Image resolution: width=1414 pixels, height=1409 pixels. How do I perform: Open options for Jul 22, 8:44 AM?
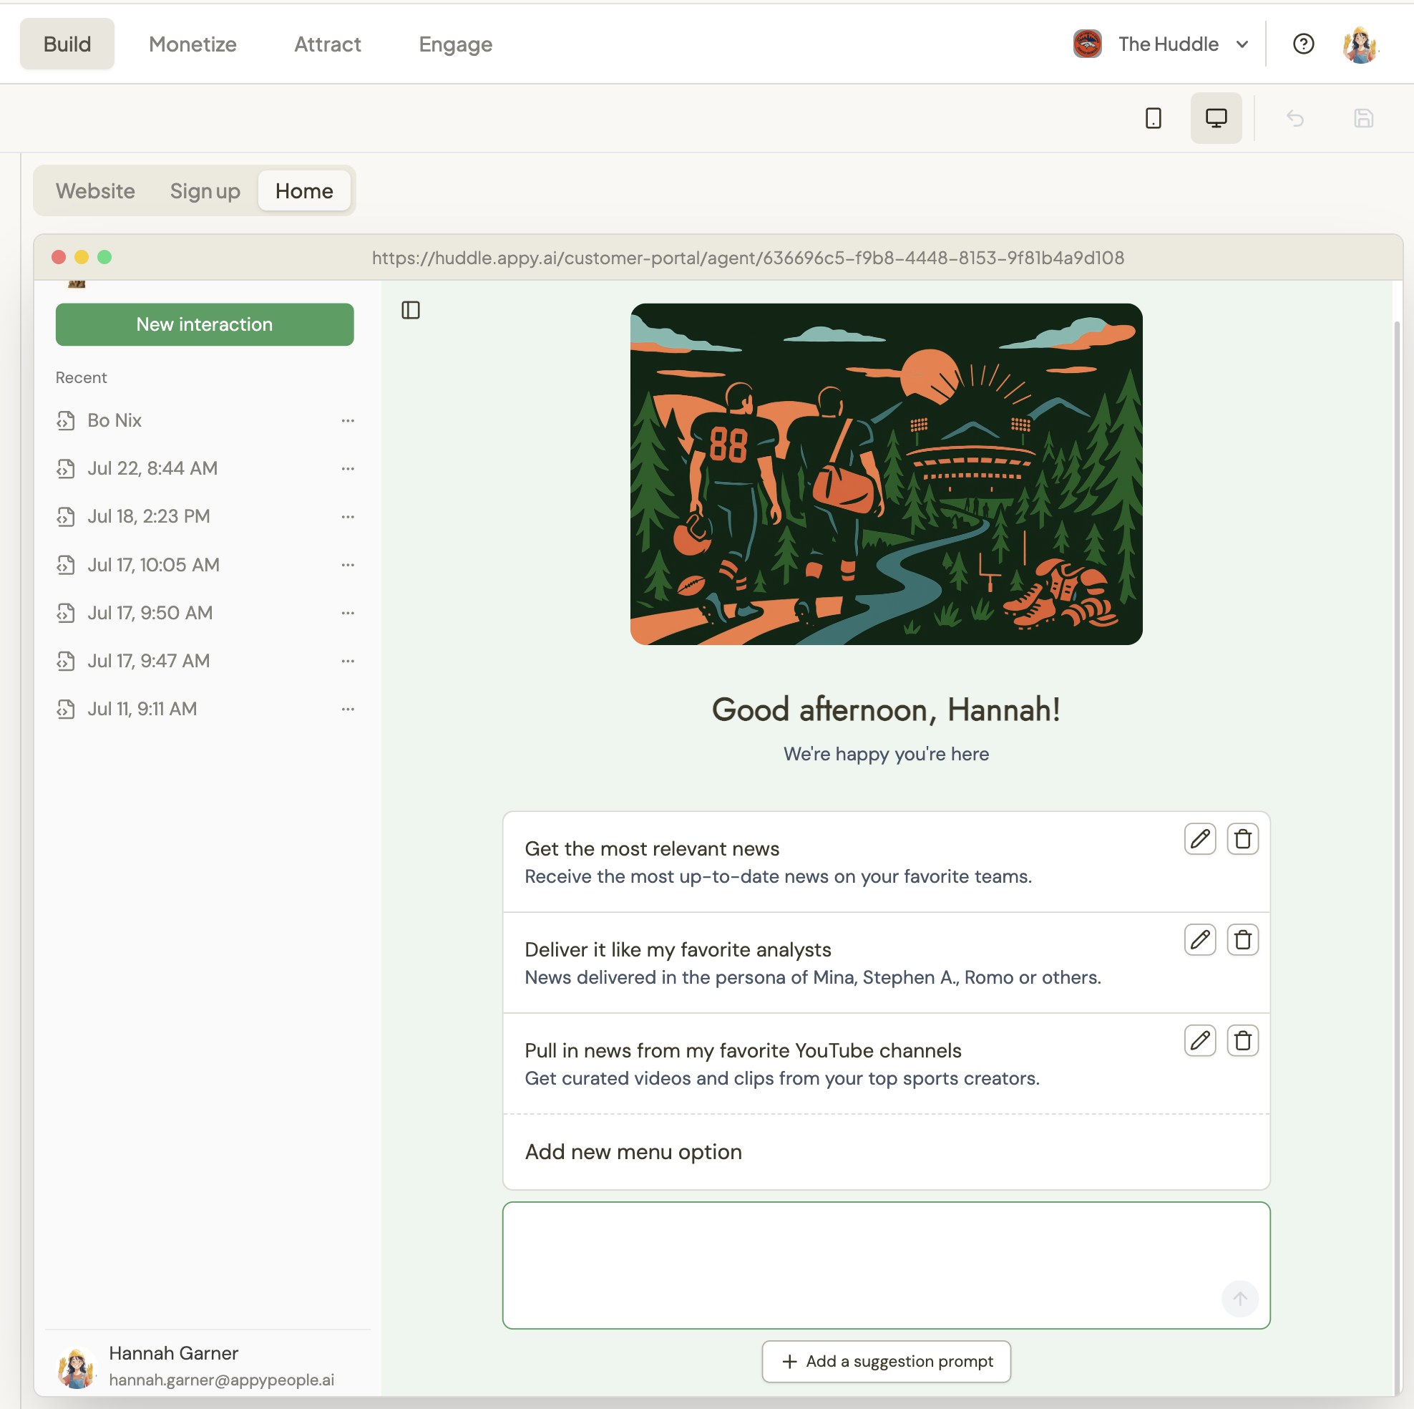point(348,469)
